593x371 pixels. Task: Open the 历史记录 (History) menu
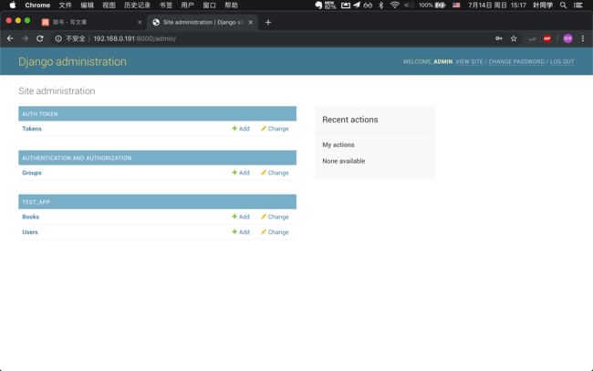137,5
